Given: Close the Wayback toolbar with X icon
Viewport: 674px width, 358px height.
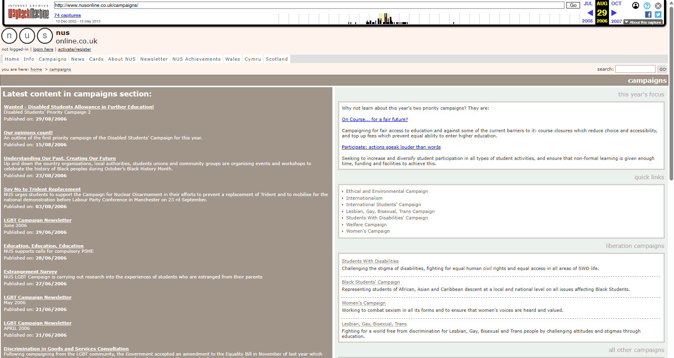Looking at the screenshot, I should (x=658, y=6).
